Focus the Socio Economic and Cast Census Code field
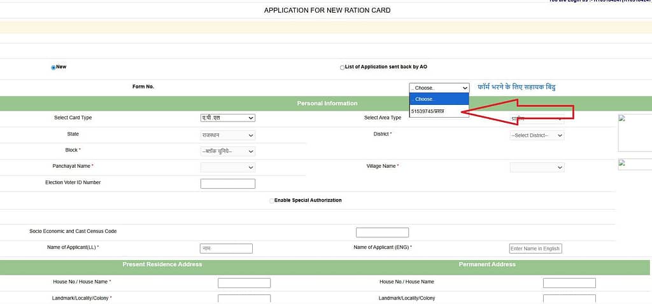 pyautogui.click(x=382, y=233)
